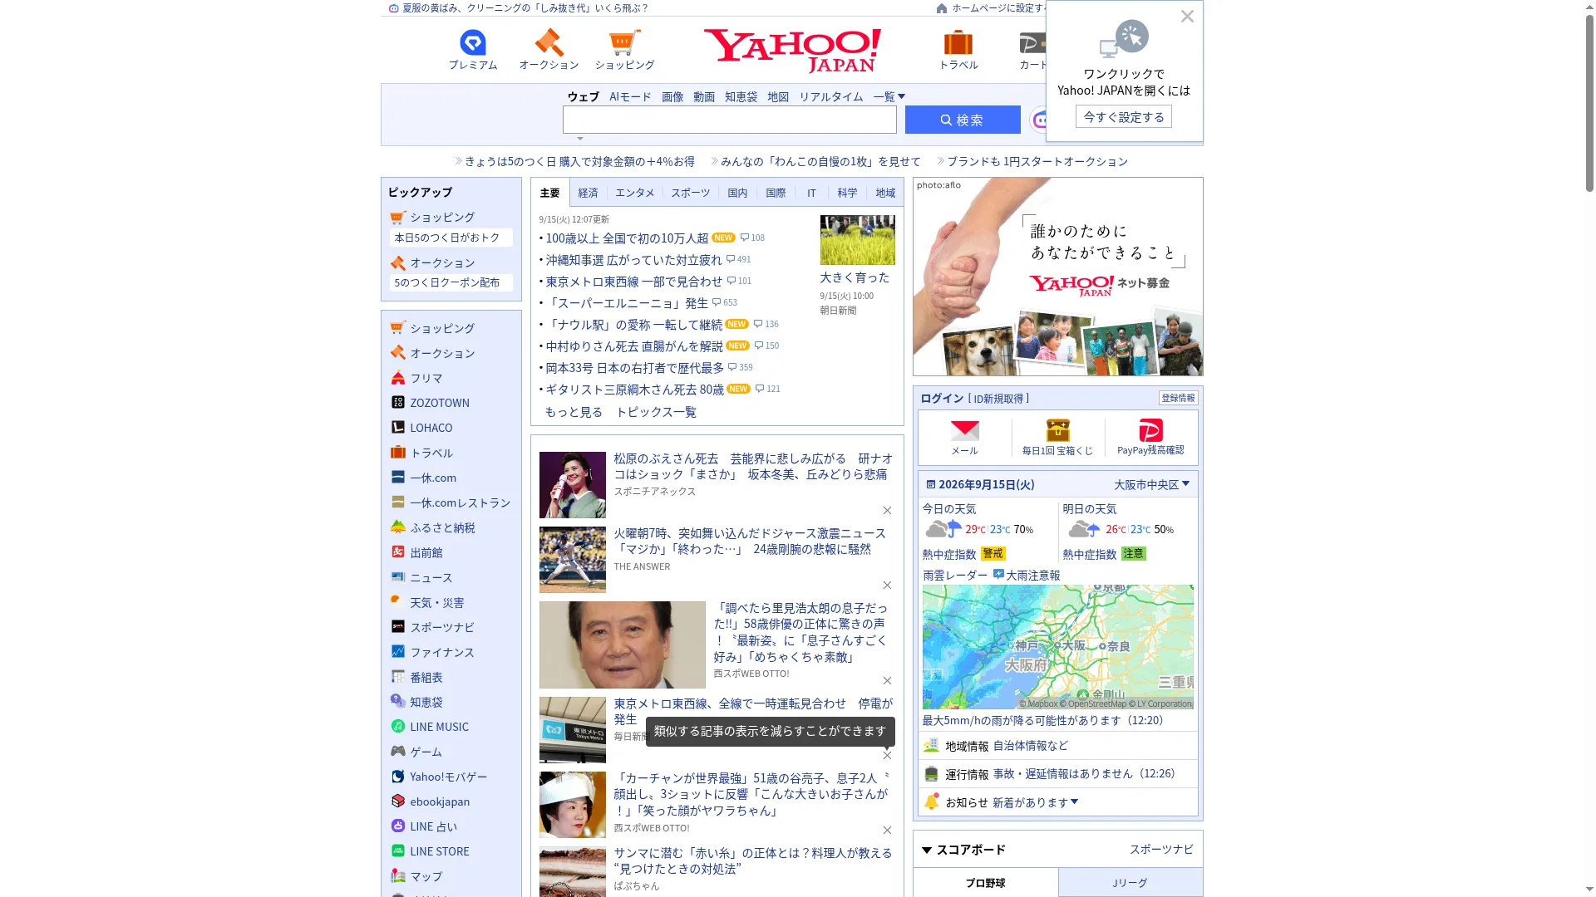This screenshot has height=897, width=1596.
Task: Expand the 一覧 search category dropdown
Action: pos(889,96)
